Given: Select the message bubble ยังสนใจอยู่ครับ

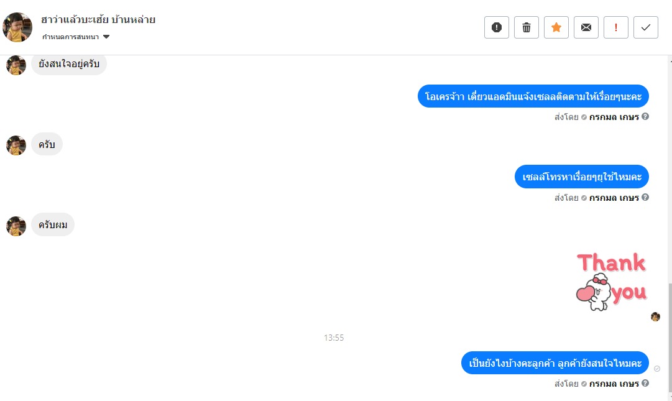Looking at the screenshot, I should [x=69, y=64].
